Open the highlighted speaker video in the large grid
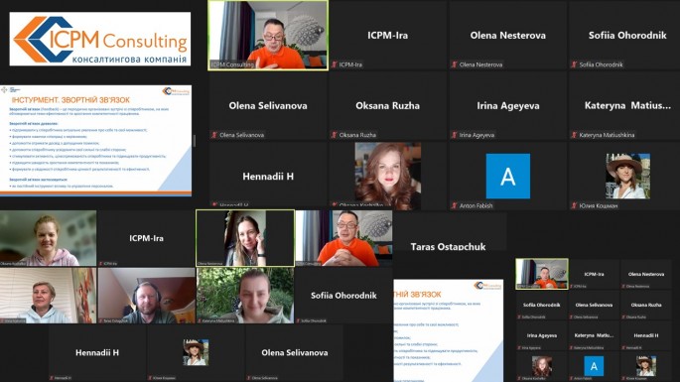The image size is (680, 382). [268, 35]
